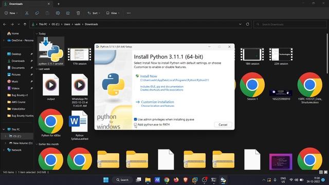The width and height of the screenshot is (329, 185).
Task: Click the Rename icon in Explorer toolbar
Action: (x=58, y=13)
